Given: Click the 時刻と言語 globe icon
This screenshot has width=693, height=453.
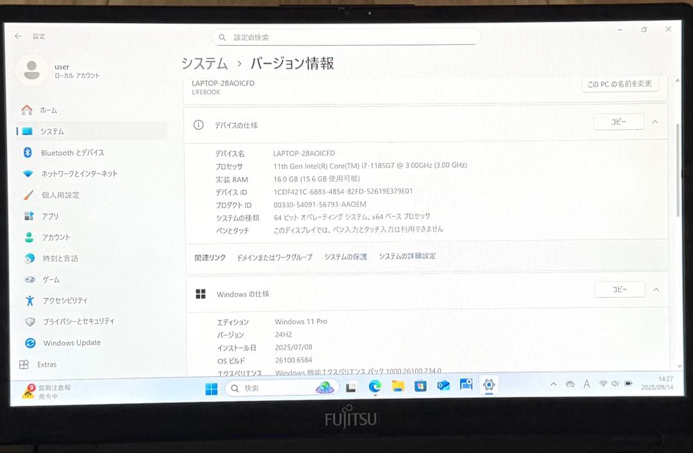Looking at the screenshot, I should tap(30, 258).
